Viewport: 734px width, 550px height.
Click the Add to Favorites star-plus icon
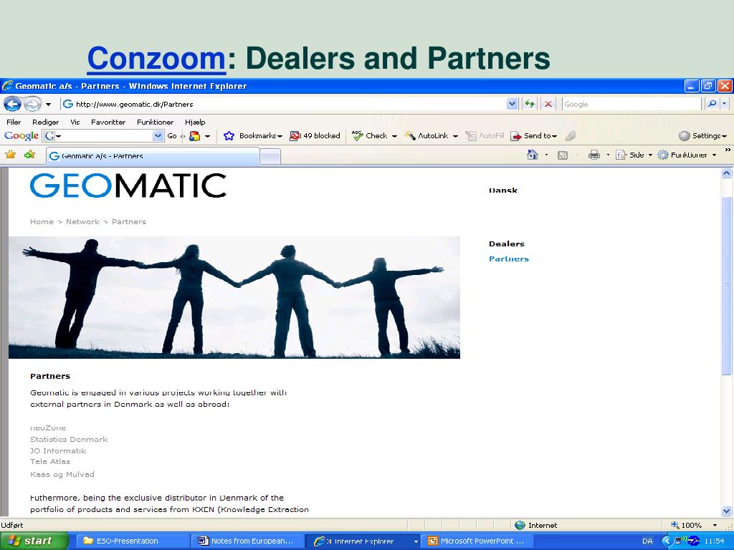(x=29, y=155)
